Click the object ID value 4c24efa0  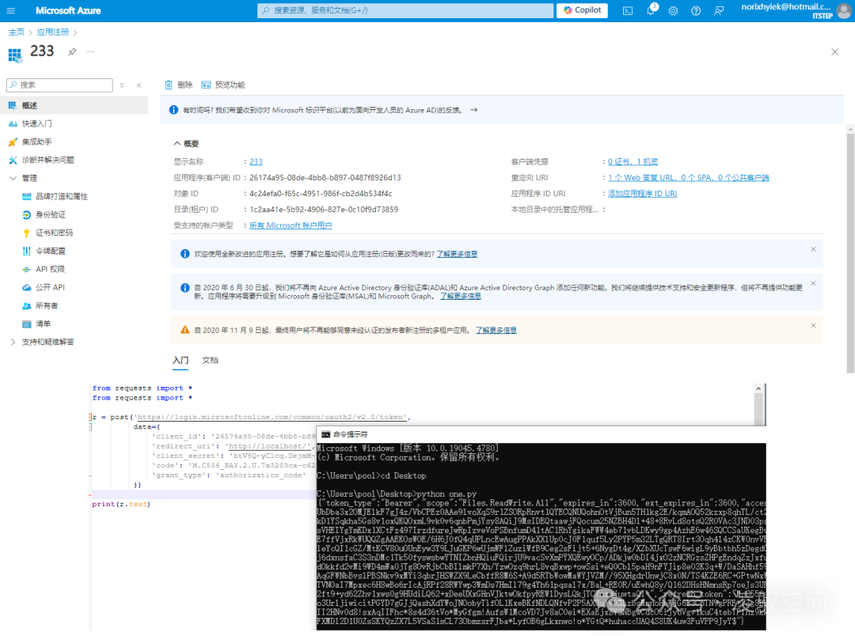tap(321, 194)
